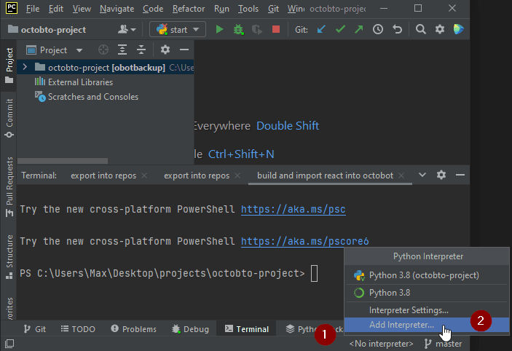Screen dimensions: 512x351
Task: Run the start configuration with green play icon
Action: point(219,30)
